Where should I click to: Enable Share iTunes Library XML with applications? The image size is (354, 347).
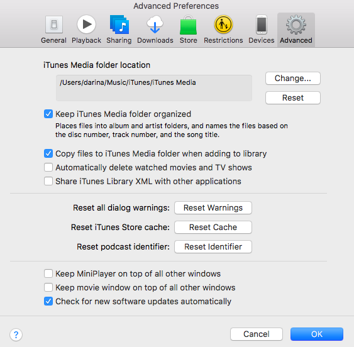48,181
